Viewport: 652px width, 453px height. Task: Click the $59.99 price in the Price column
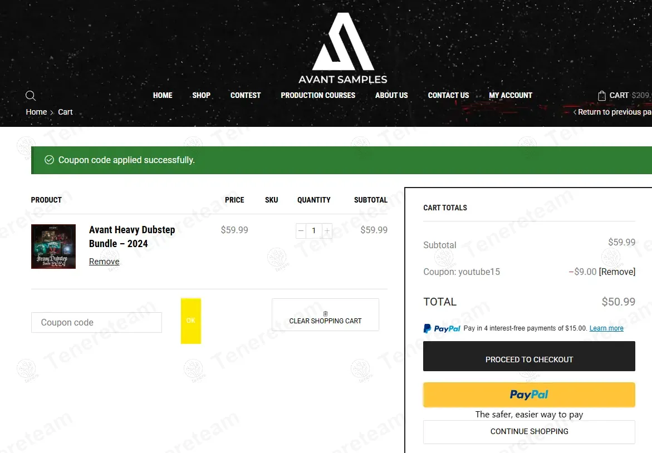234,230
